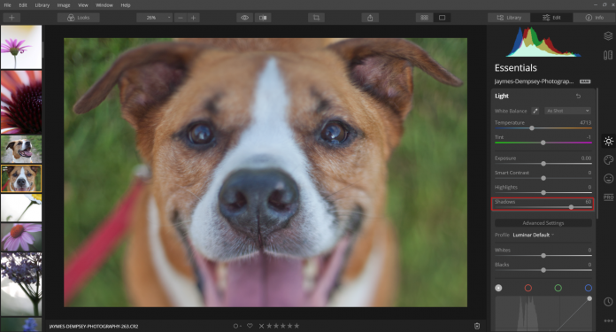Adjust the Shadows slider handle

coord(571,207)
